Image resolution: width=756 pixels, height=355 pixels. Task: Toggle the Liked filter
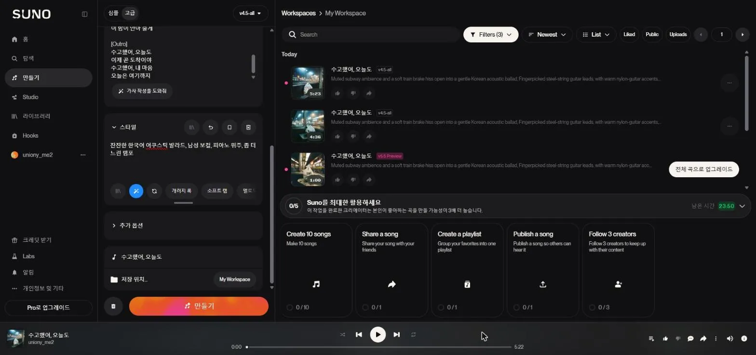point(629,34)
